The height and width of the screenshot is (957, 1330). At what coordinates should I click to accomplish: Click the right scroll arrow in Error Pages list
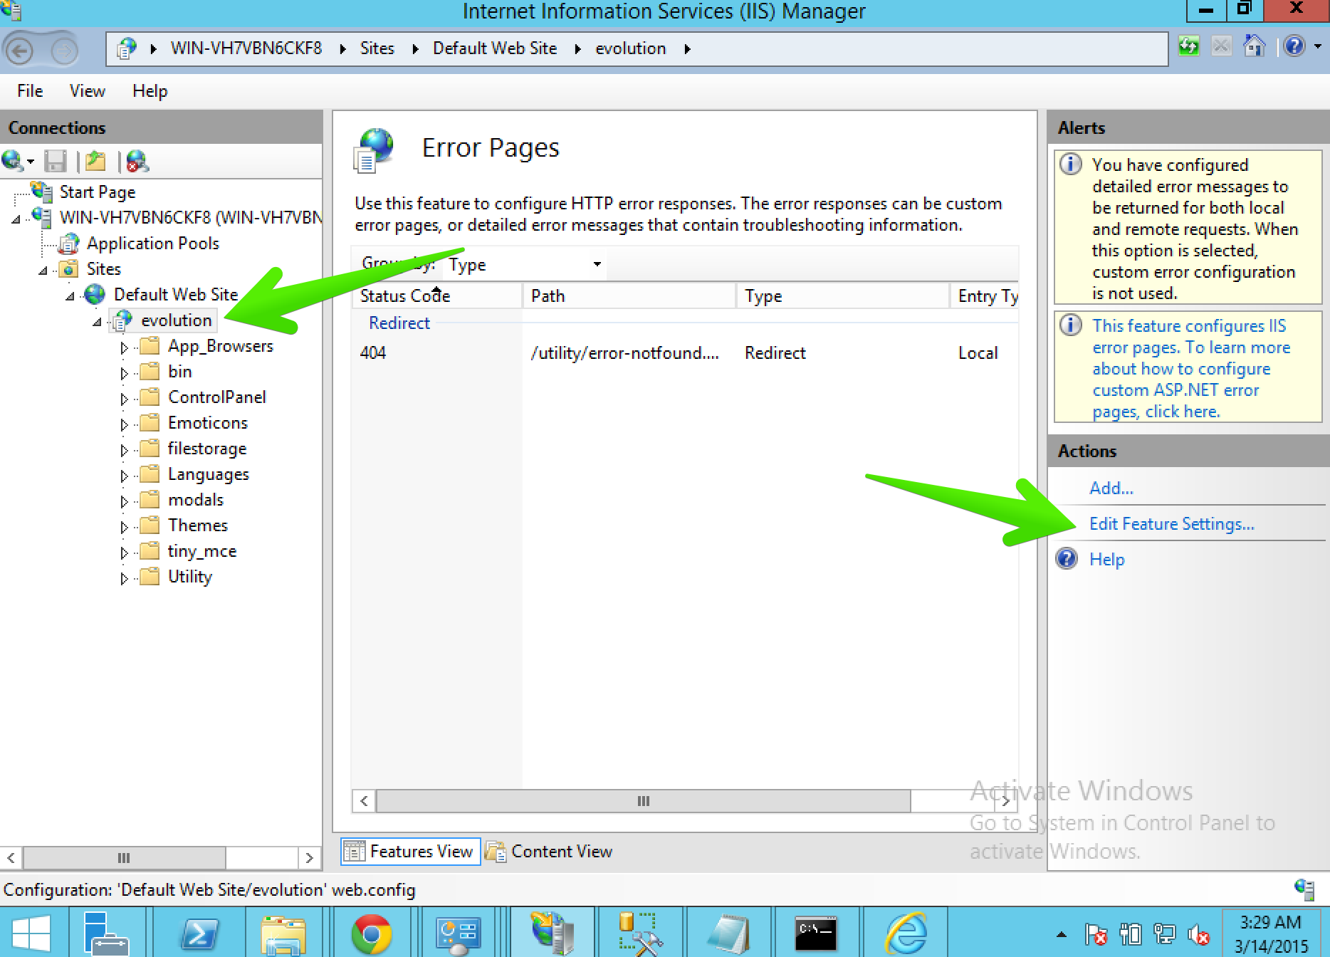click(x=1005, y=801)
